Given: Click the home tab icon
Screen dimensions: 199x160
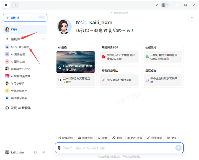Looking at the screenshot, I should [6, 5].
